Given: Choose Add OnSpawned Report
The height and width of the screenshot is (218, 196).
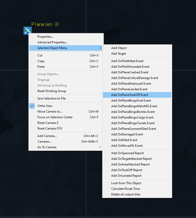Looking at the screenshot, I should tap(127, 153).
